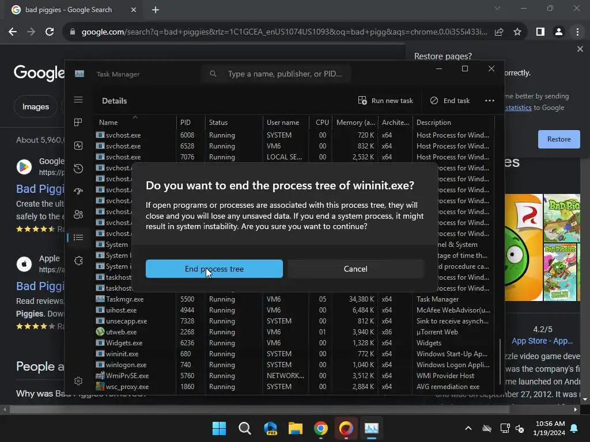
Task: Click Chrome share page icon
Action: pyautogui.click(x=499, y=32)
